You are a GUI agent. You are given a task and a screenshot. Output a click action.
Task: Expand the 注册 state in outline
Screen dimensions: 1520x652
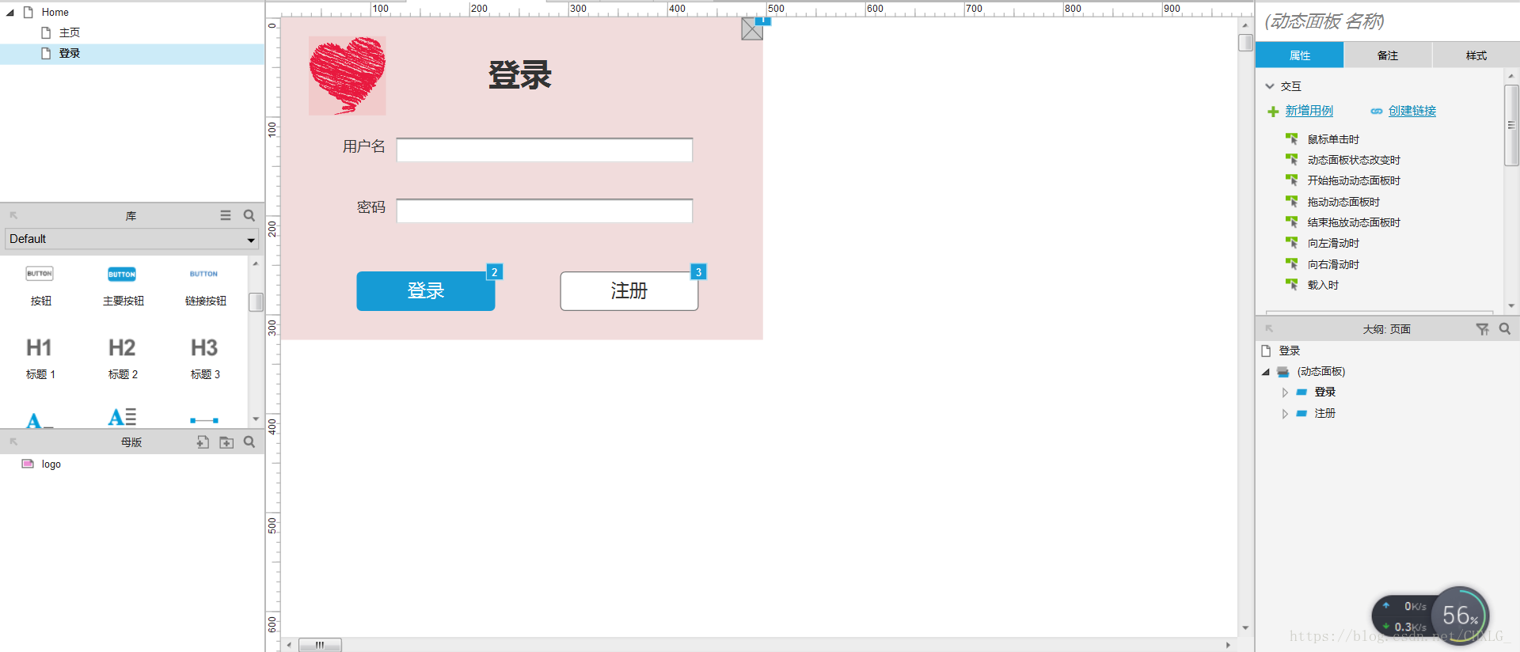[x=1285, y=413]
